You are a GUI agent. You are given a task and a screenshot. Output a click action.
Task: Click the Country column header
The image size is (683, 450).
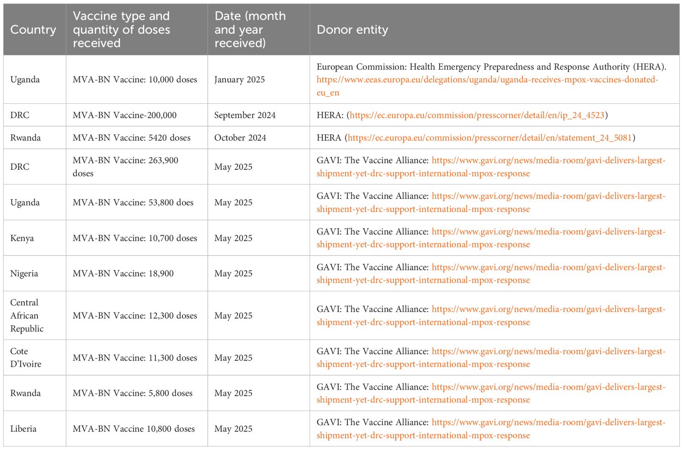pyautogui.click(x=33, y=30)
